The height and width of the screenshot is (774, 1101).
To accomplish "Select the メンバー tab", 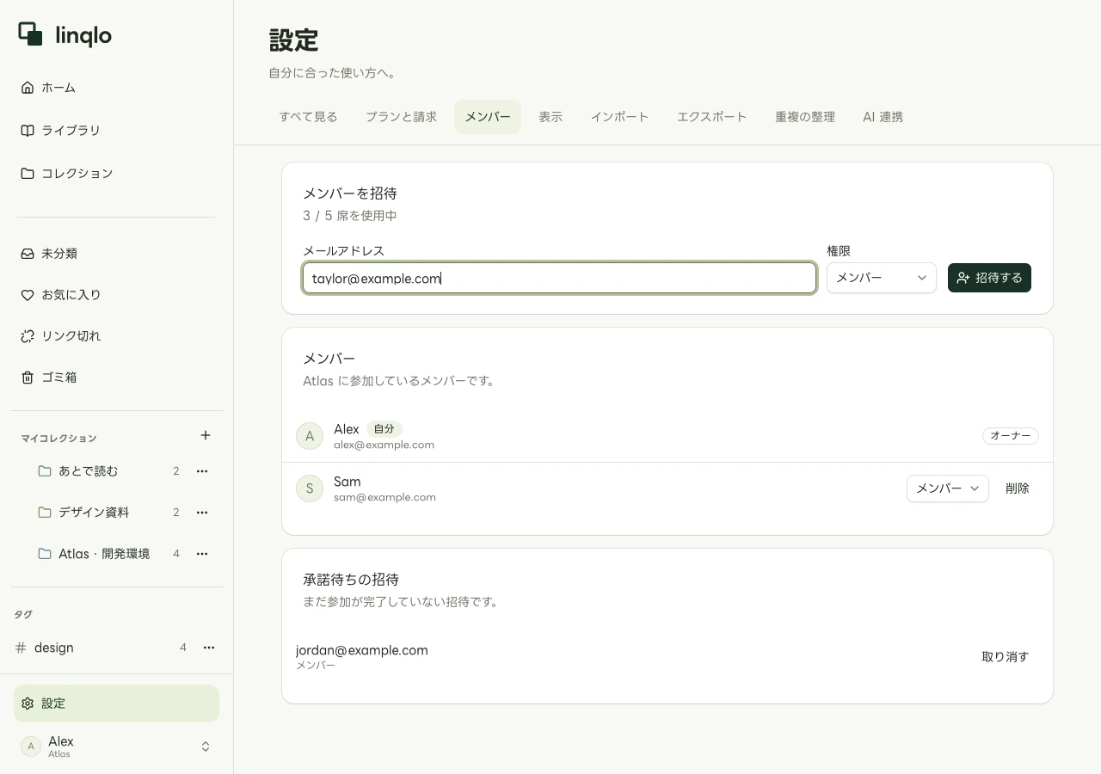I will [x=488, y=117].
